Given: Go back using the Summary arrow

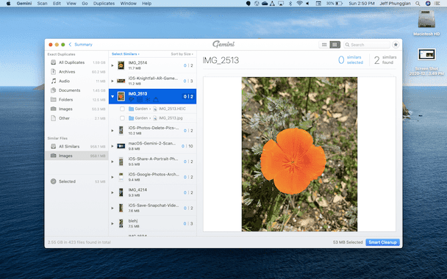Looking at the screenshot, I should point(70,44).
